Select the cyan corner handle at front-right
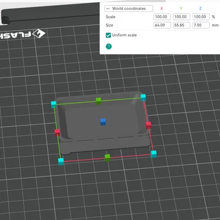 pos(153,154)
